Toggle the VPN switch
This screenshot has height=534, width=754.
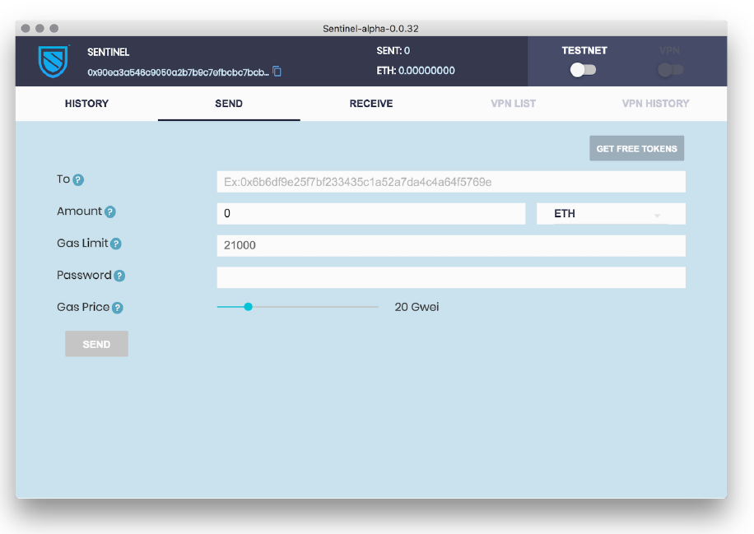(670, 70)
